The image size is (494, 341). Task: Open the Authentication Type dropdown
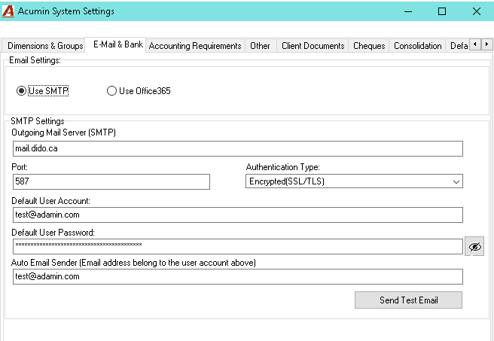coord(354,181)
